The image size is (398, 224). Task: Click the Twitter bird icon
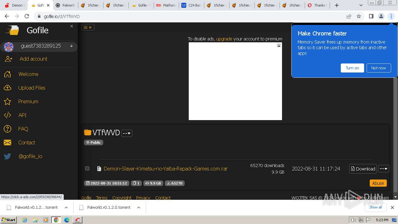(7, 156)
